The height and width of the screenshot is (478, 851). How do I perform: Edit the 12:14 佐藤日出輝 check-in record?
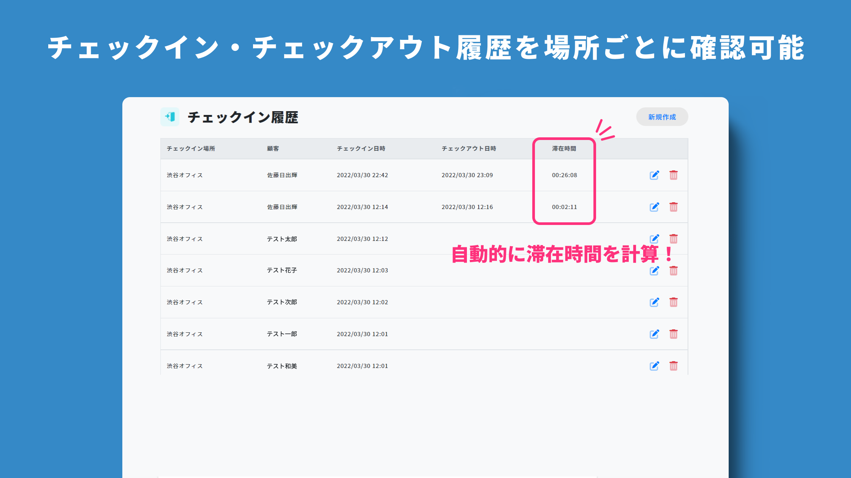pos(654,207)
